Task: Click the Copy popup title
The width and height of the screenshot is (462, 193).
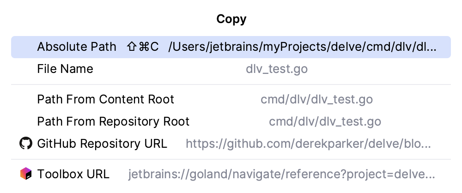Action: point(231,19)
